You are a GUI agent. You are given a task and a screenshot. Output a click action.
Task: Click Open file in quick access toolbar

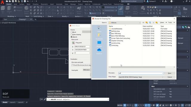(x=10, y=1)
